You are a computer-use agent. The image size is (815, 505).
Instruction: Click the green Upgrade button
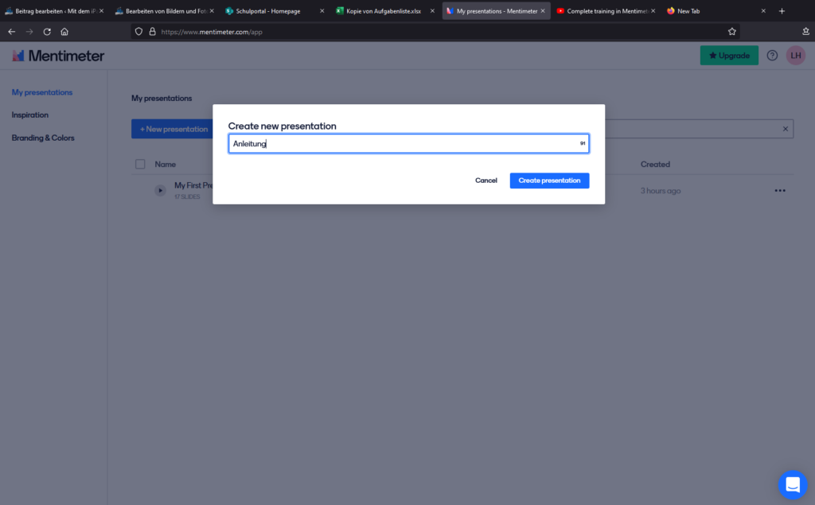coord(729,56)
